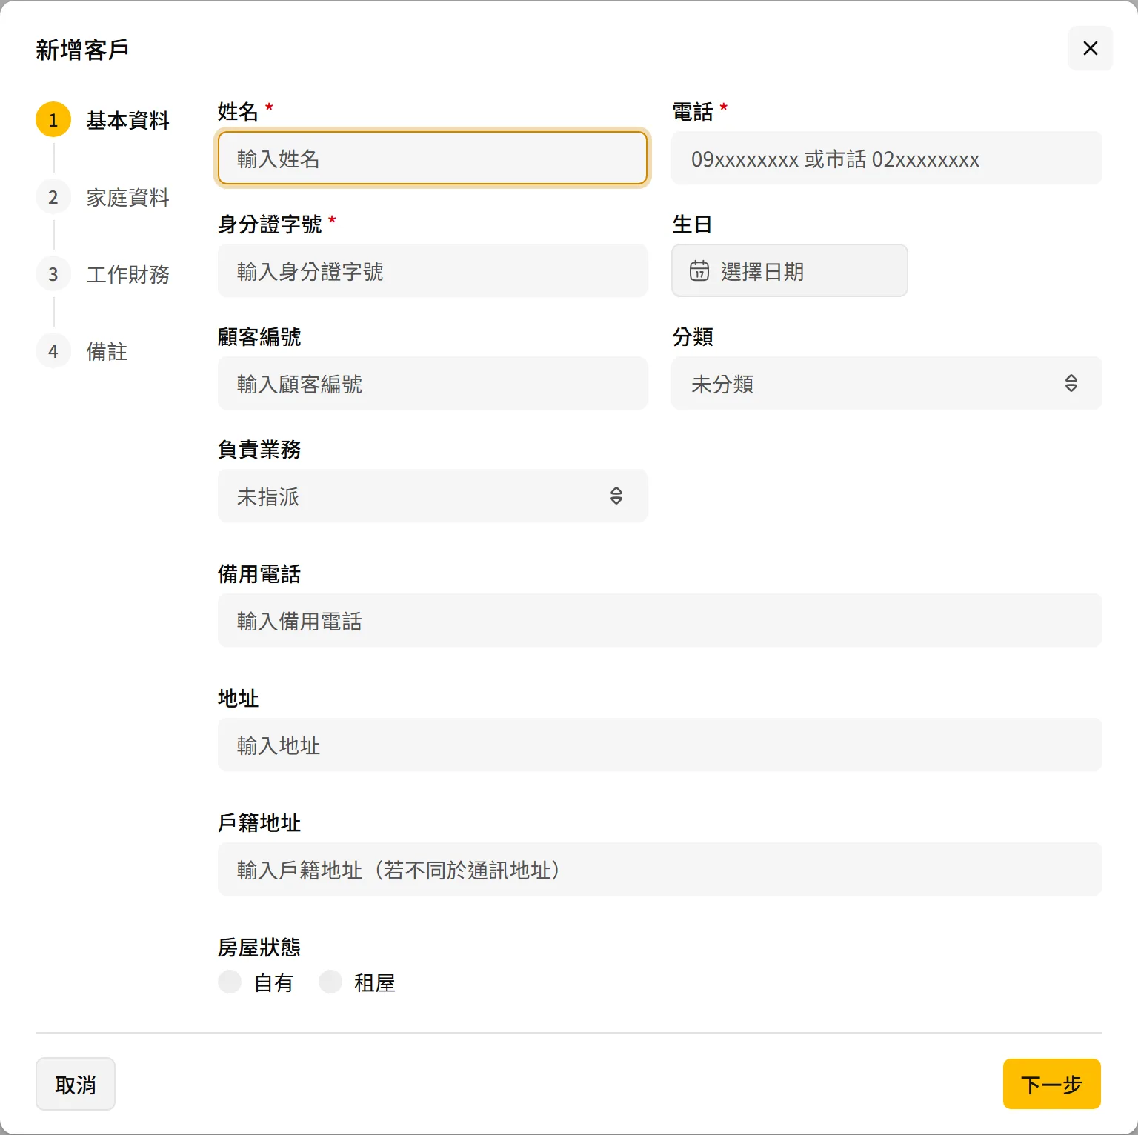The height and width of the screenshot is (1135, 1138).
Task: Click the 顧客編號 field label
Action: tap(259, 336)
